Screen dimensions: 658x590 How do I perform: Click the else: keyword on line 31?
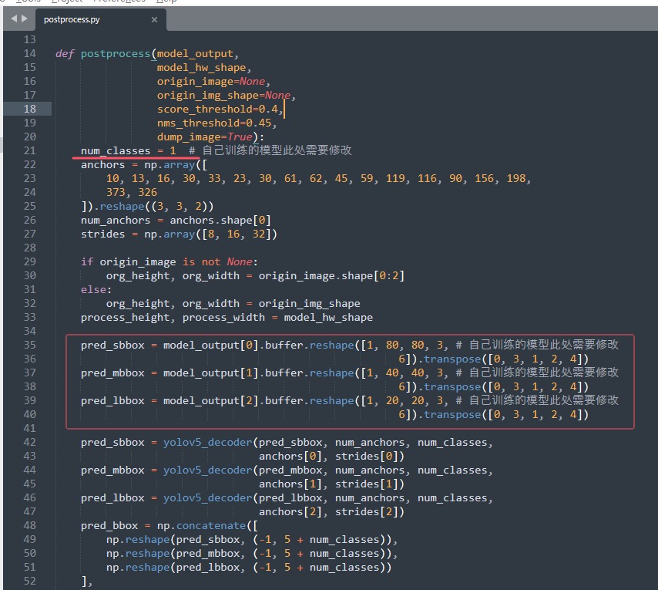tap(96, 290)
